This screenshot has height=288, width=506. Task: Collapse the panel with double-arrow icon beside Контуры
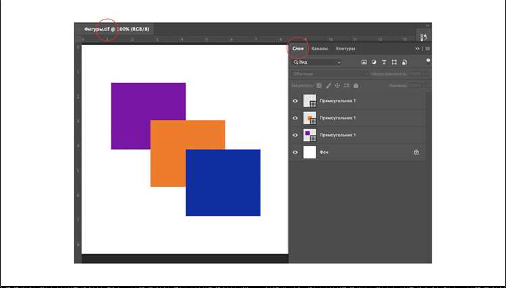(417, 49)
